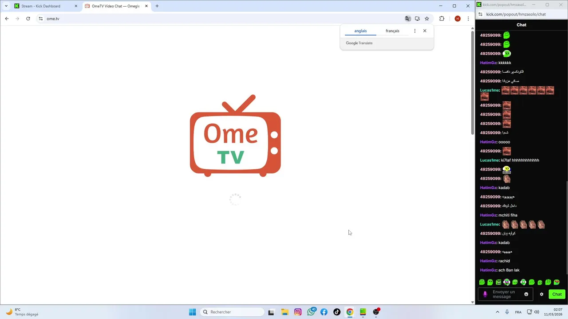The width and height of the screenshot is (568, 319).
Task: Open the FRA keyboard language switcher
Action: tap(518, 312)
